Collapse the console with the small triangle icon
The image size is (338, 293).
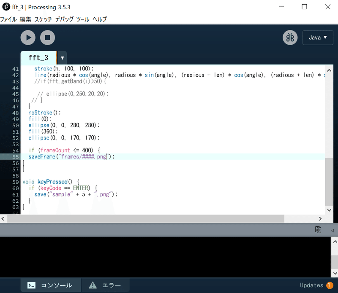(333, 231)
